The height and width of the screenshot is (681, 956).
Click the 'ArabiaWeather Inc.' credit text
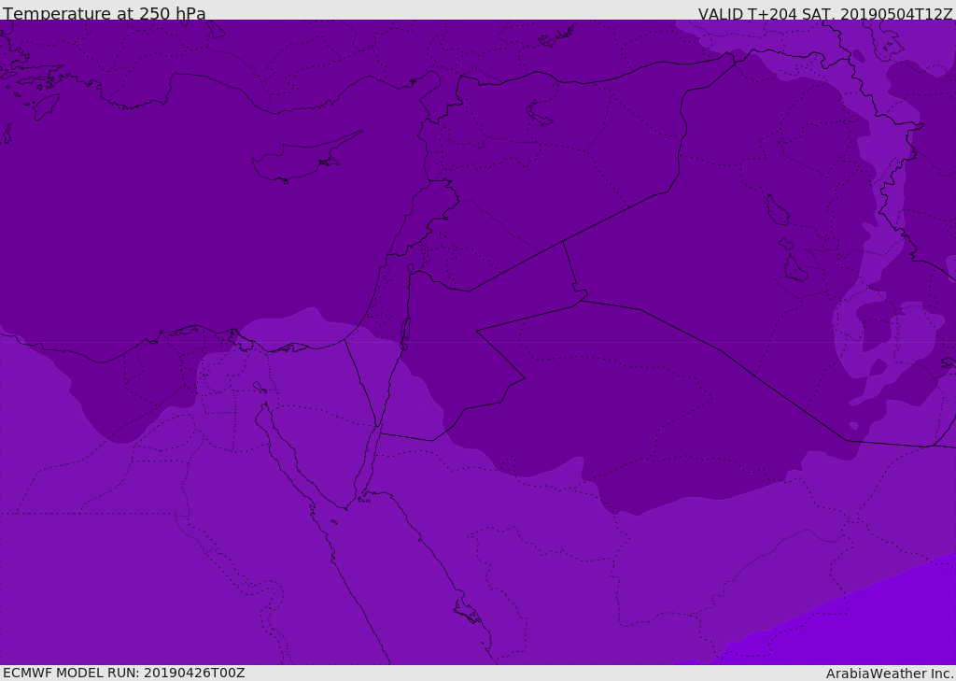point(890,673)
